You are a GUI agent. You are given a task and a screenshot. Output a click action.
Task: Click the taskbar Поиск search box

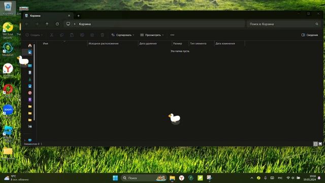coord(144,178)
